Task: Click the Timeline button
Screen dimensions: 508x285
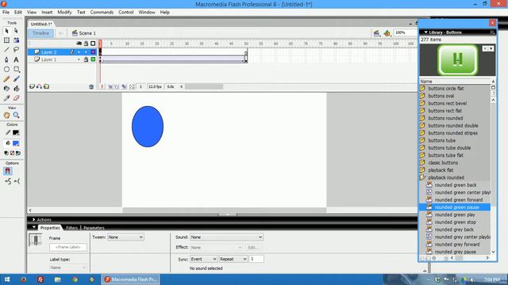Action: point(40,33)
